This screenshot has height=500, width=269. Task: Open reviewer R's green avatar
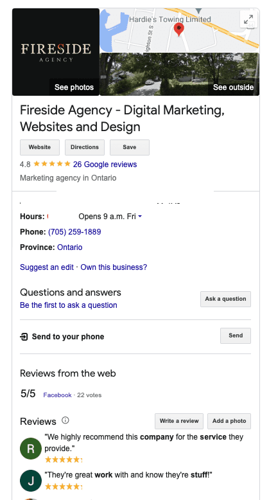pos(31,449)
